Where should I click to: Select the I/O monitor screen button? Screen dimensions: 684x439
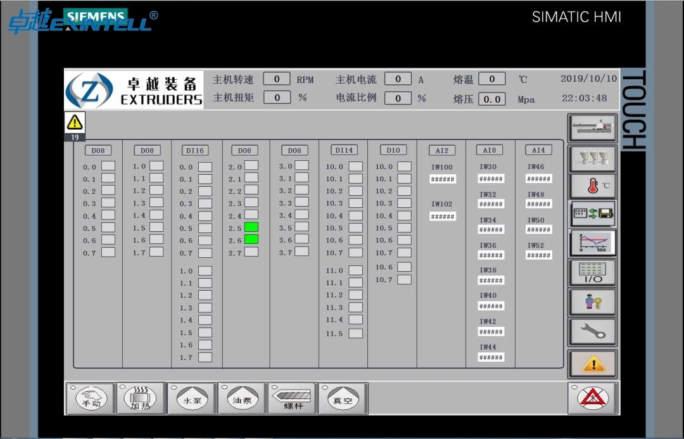point(592,273)
